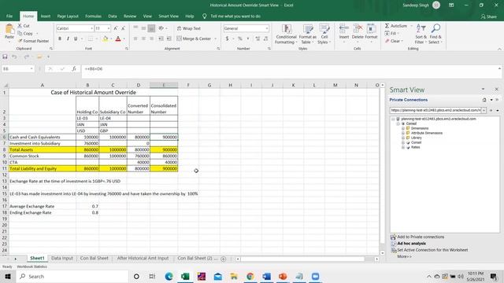Screen dimensions: 504x283
Task: Decrease font size with small A icon
Action: coord(123,28)
